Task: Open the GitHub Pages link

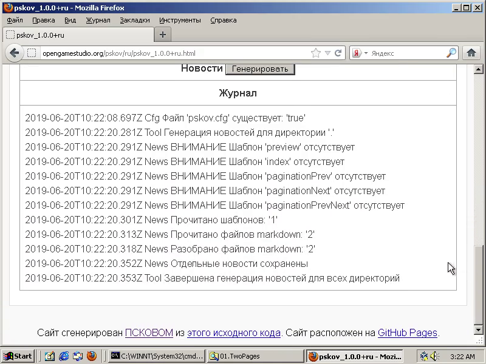Action: click(x=407, y=332)
